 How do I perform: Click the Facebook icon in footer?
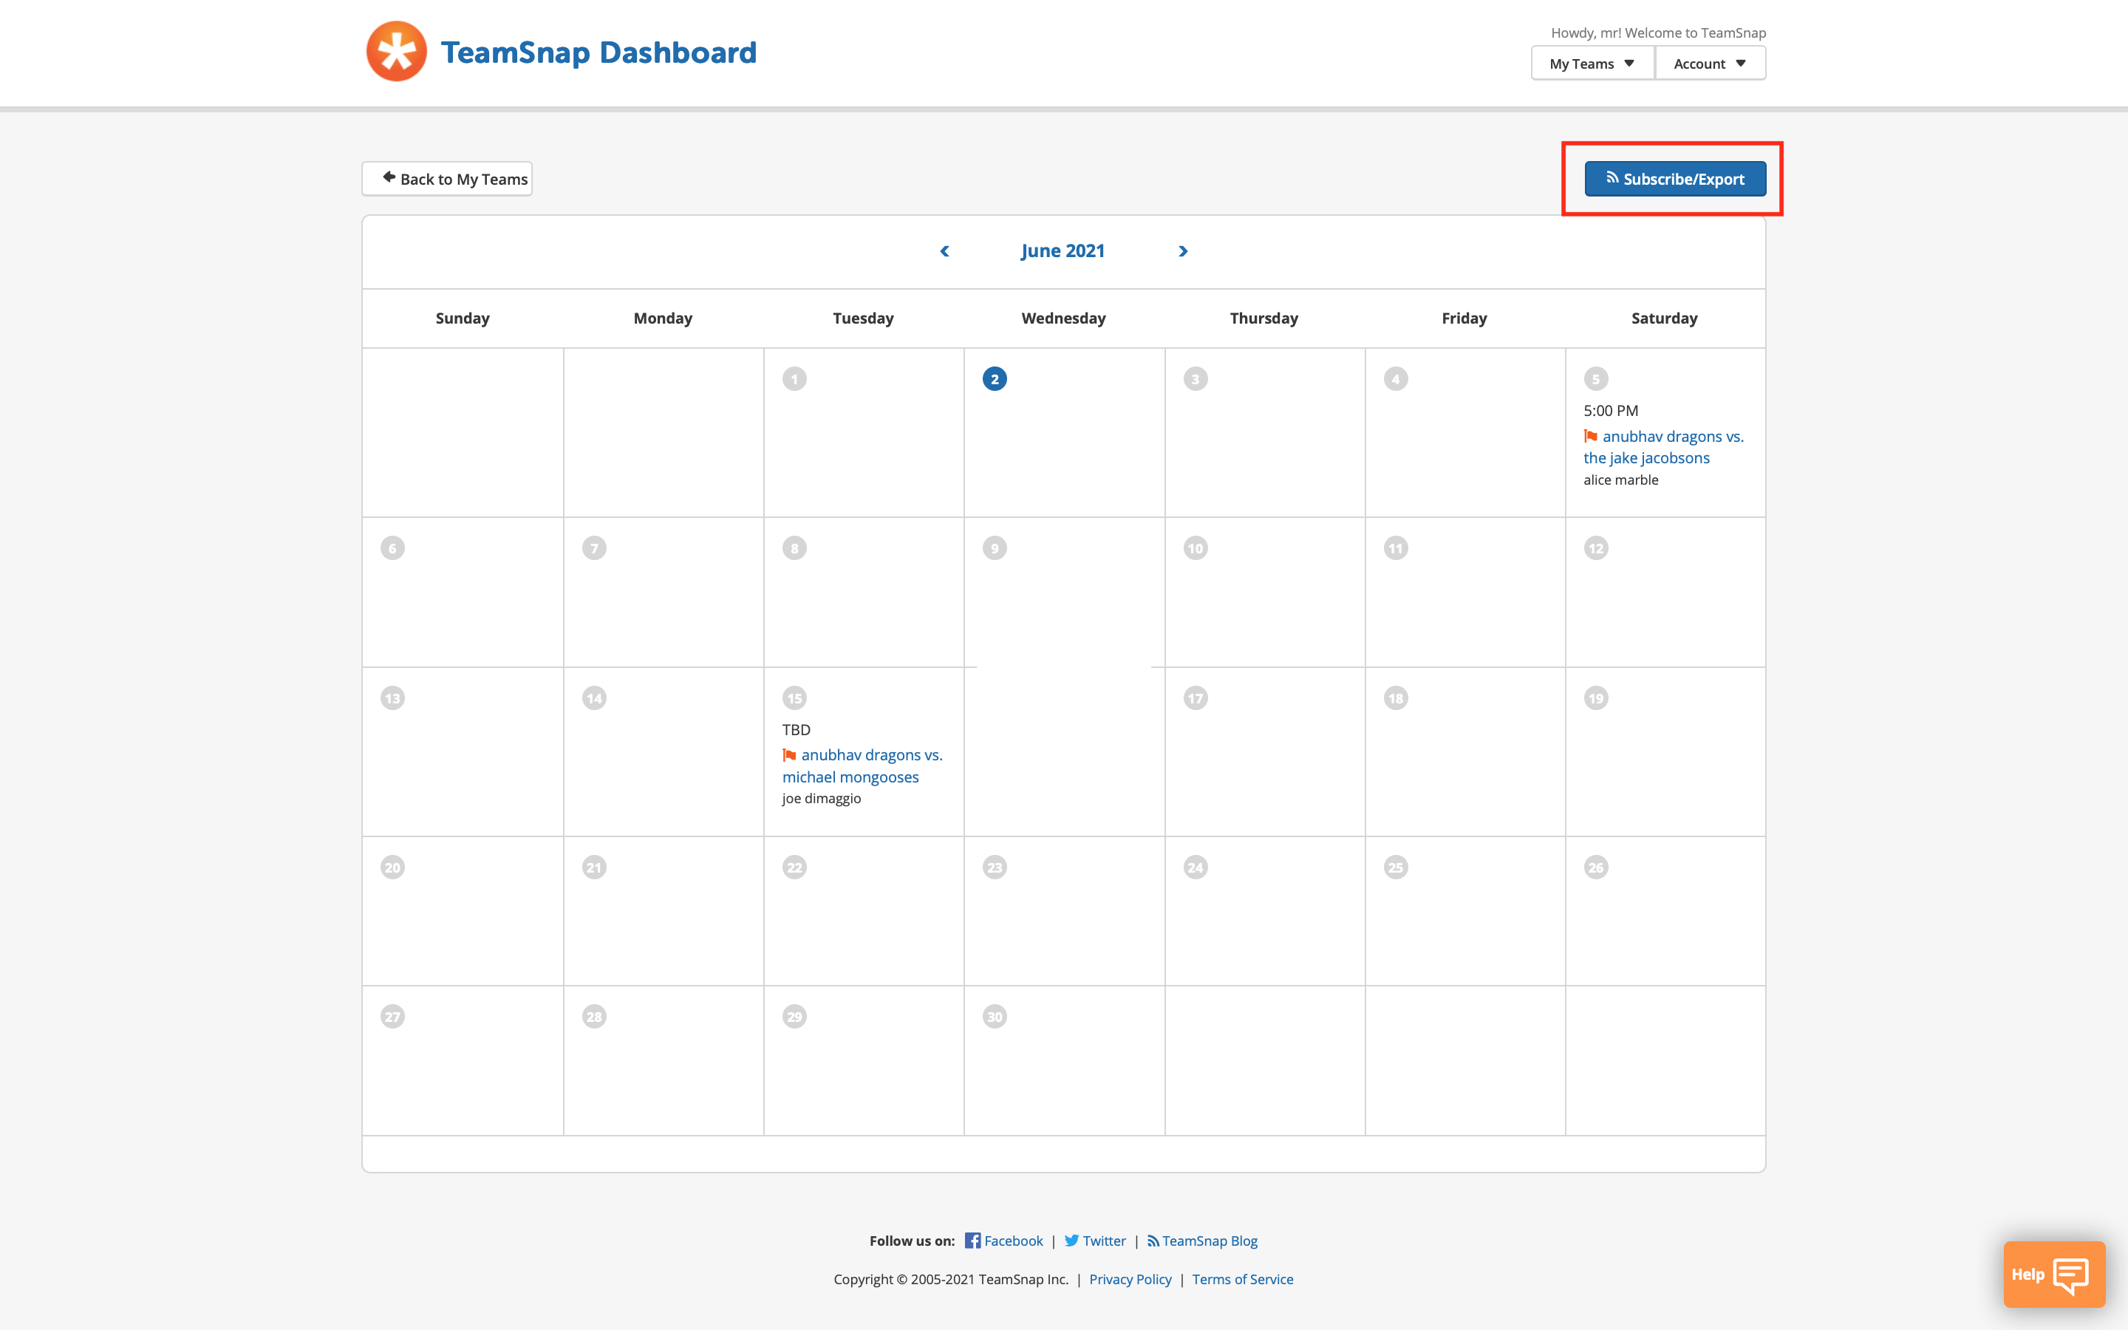[972, 1241]
